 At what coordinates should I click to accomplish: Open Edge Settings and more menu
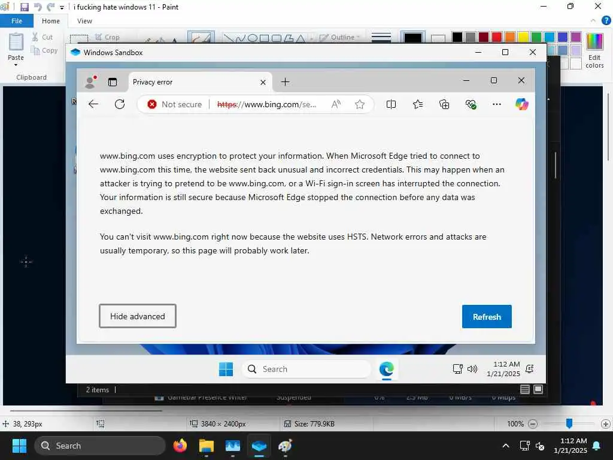[497, 104]
